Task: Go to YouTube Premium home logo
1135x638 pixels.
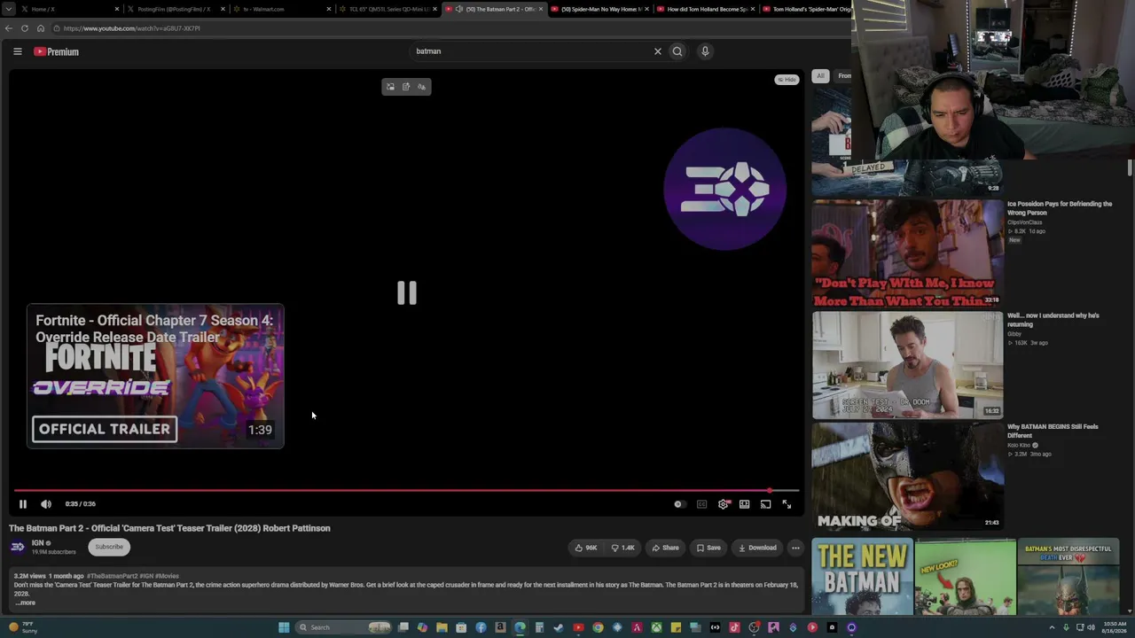Action: tap(57, 51)
